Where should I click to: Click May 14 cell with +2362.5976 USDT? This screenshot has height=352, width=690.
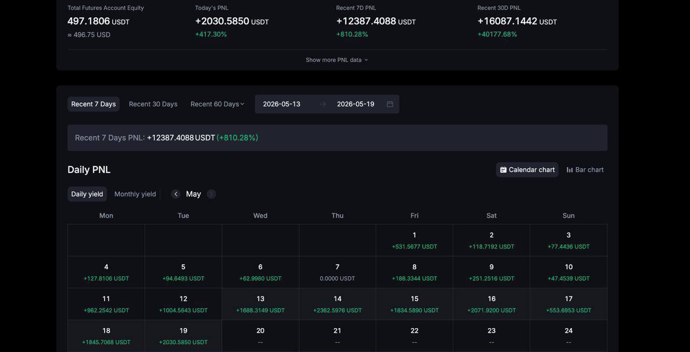click(337, 304)
